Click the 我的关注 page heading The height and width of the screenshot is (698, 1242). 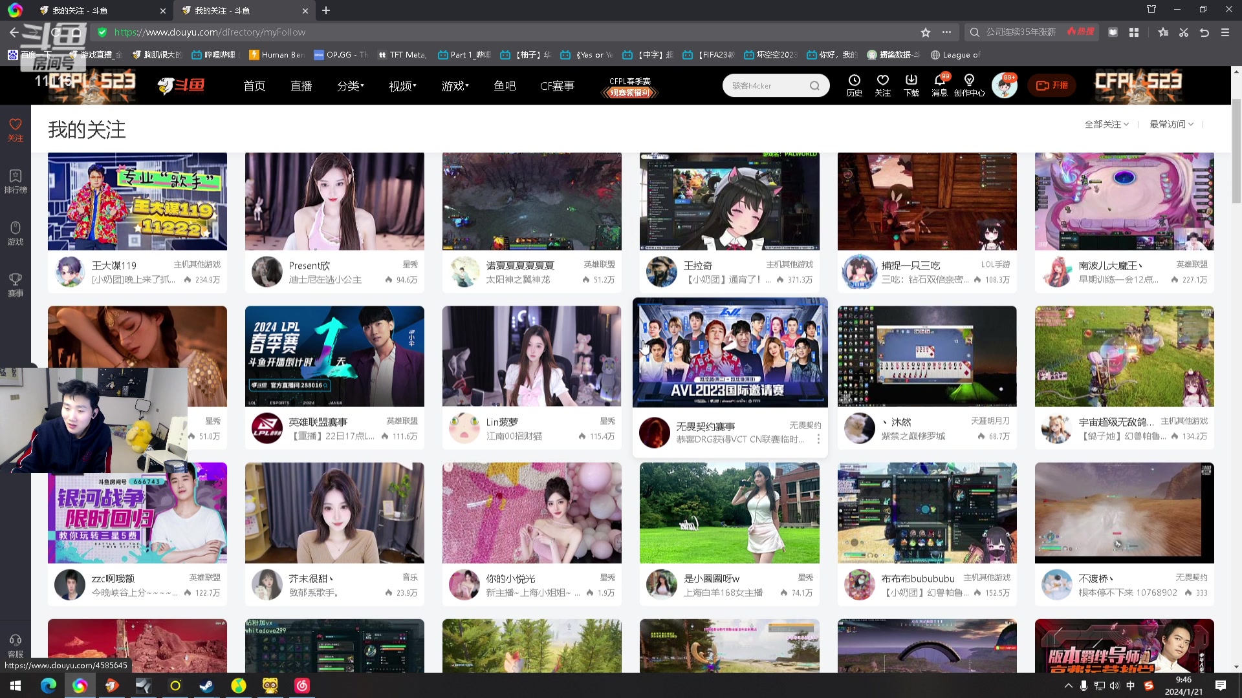coord(87,129)
